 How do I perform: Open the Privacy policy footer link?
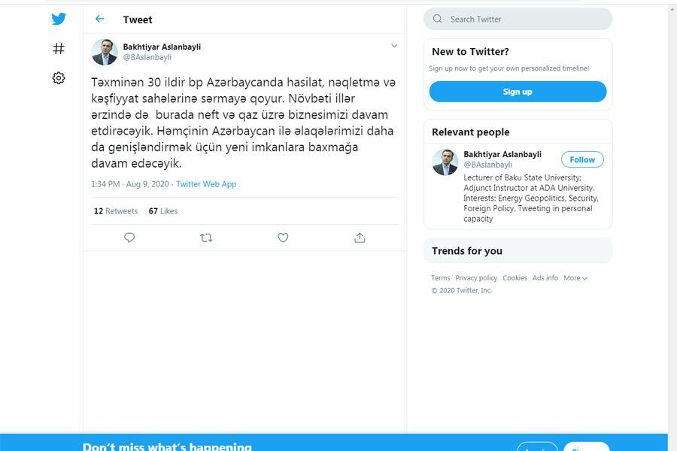[476, 278]
